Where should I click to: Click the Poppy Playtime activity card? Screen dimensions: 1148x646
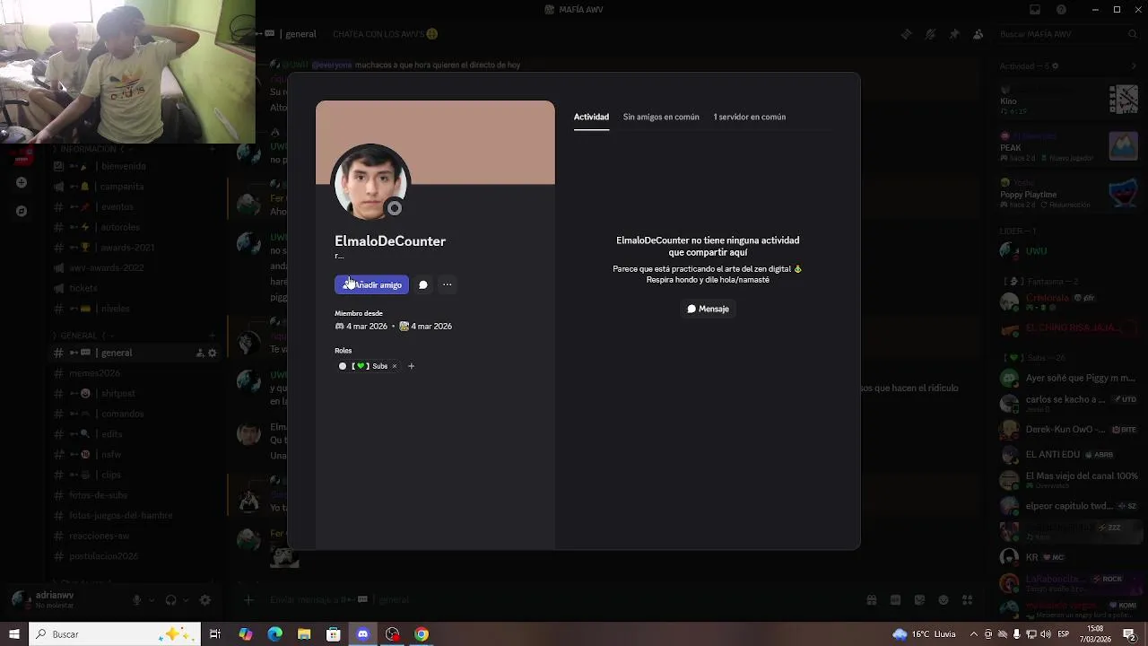click(1069, 192)
